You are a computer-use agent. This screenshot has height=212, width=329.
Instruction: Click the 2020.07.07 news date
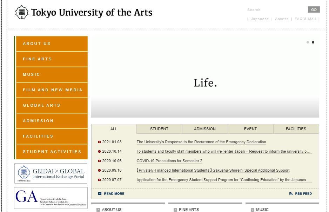(112, 180)
